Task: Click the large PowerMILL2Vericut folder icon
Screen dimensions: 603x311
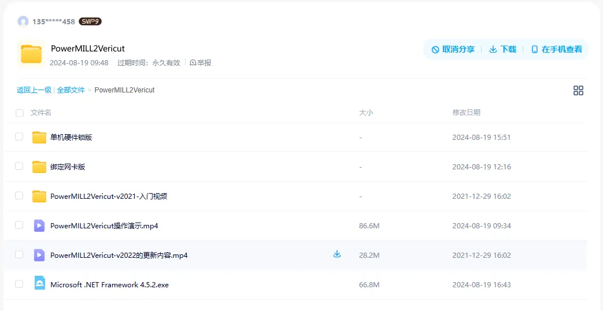Action: [31, 54]
